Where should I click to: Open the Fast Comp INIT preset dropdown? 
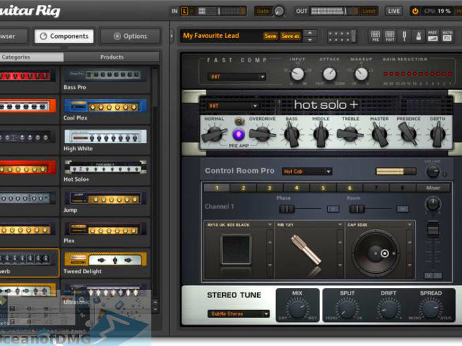(237, 77)
